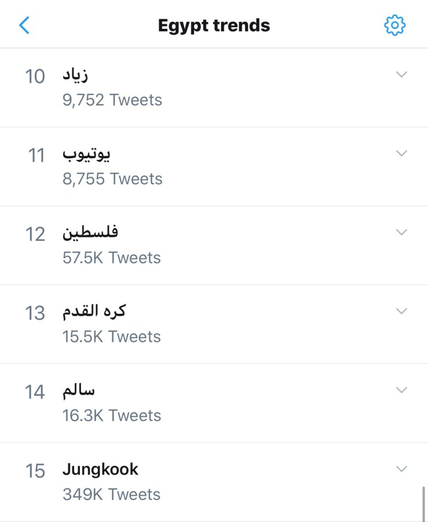
Task: Click the chevron on the كره القدم row
Action: click(x=401, y=311)
